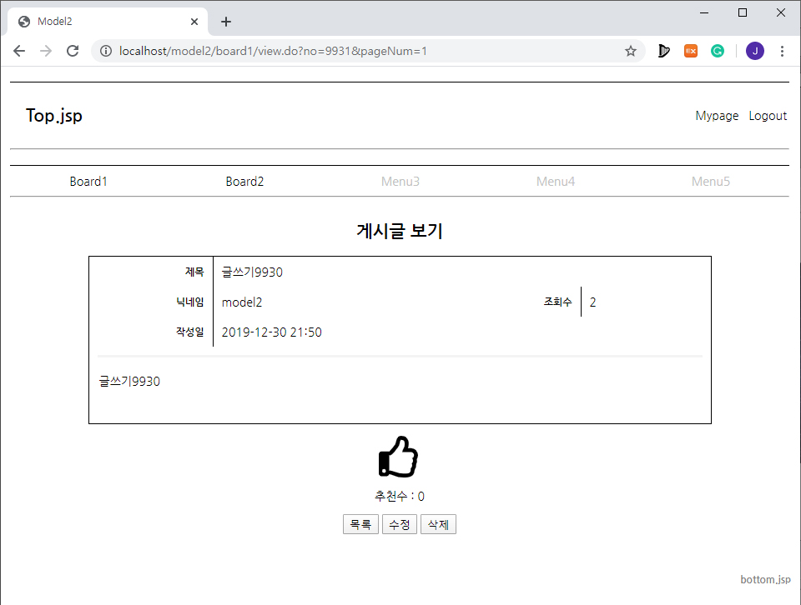The image size is (801, 605).
Task: Click the Menu3 navigation item
Action: [x=400, y=181]
